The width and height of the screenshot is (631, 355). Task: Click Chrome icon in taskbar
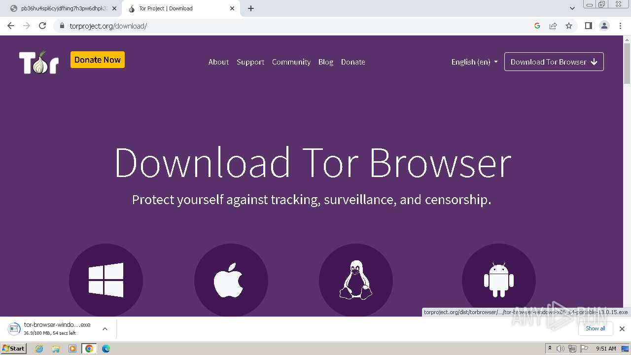pos(89,349)
